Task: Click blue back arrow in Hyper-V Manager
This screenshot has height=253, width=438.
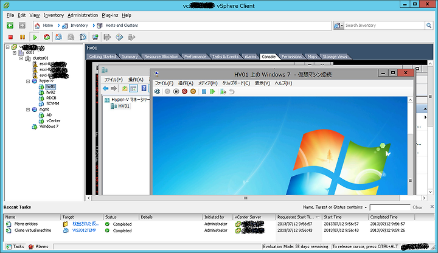Action: [x=106, y=89]
